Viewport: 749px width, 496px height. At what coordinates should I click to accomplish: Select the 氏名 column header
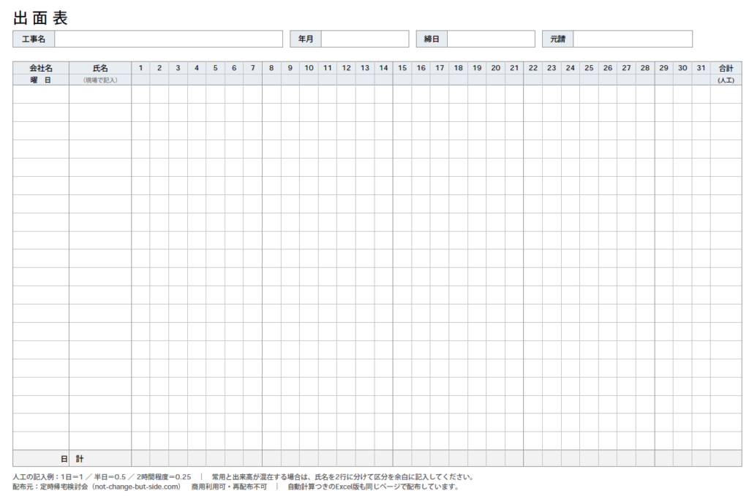click(x=100, y=68)
